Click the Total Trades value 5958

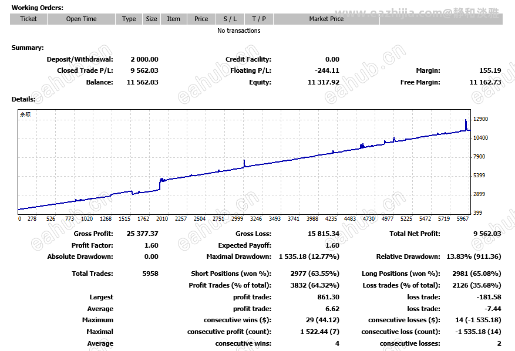point(150,274)
